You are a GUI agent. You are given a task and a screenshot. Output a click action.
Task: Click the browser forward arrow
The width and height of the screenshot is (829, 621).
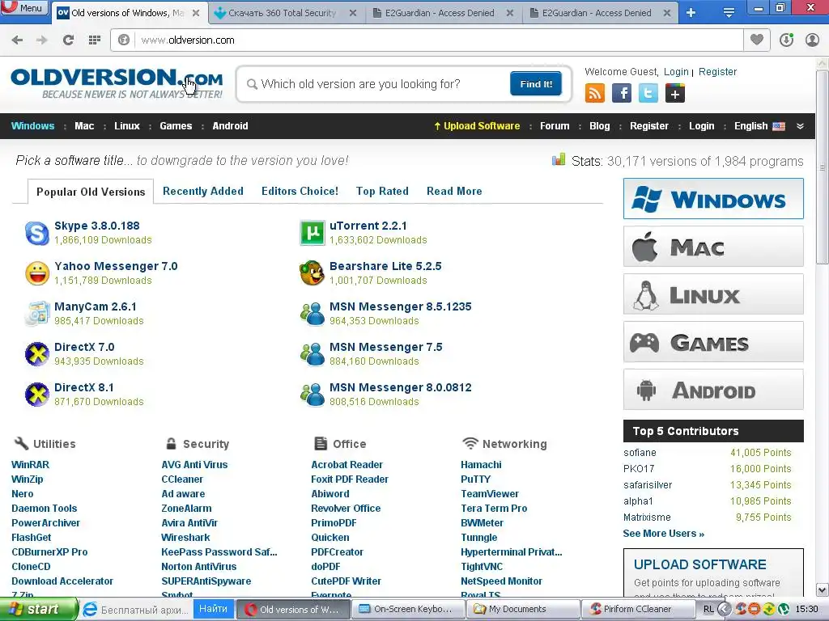[42, 40]
